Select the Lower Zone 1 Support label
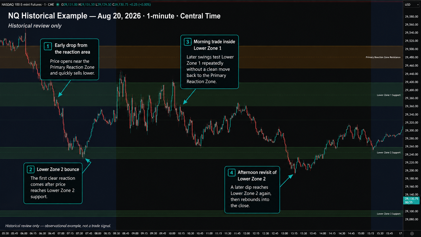This screenshot has width=421, height=237. tap(389, 95)
